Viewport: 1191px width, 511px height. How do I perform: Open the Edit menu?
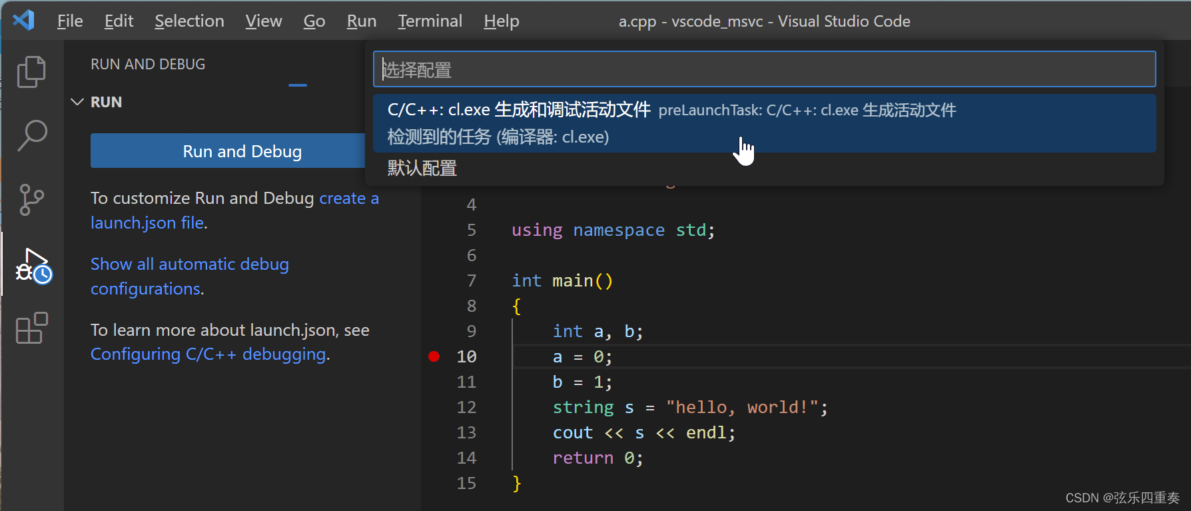click(119, 21)
